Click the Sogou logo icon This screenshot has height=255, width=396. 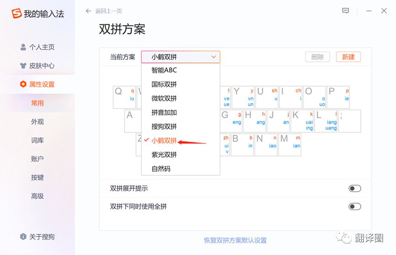click(16, 13)
